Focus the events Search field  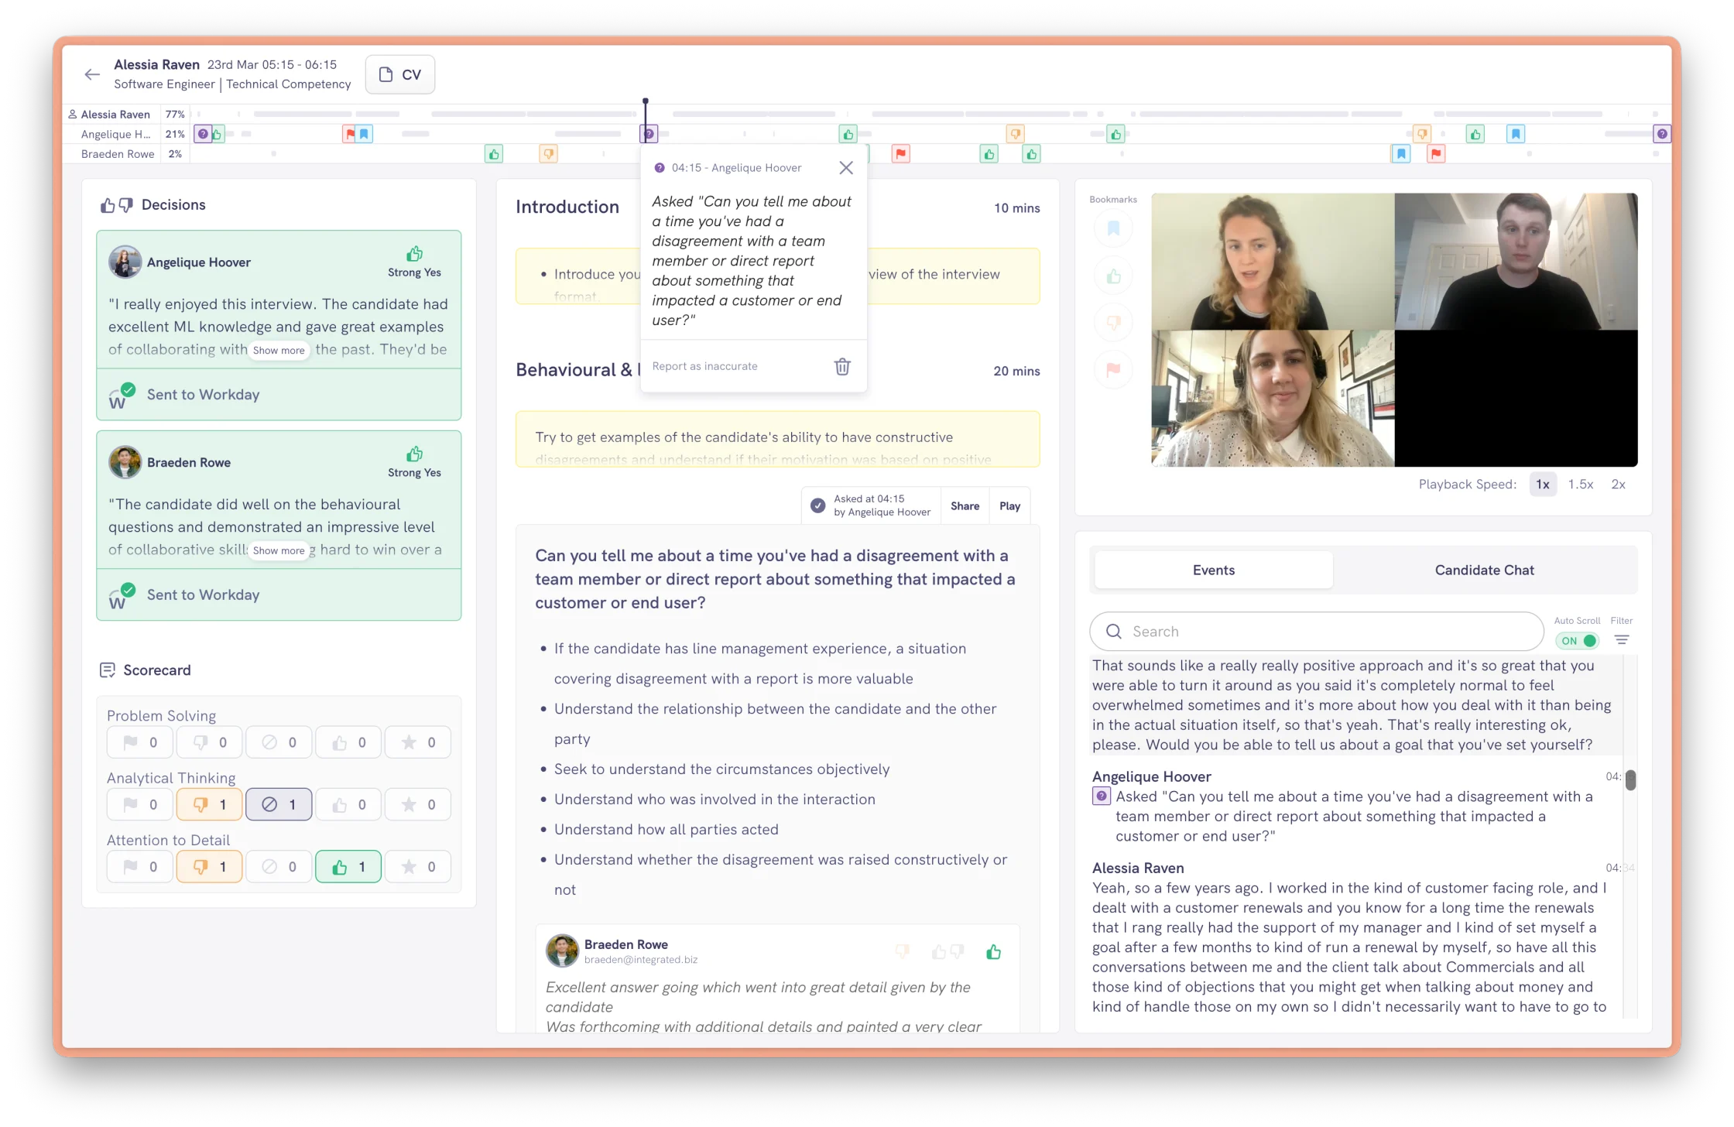(x=1317, y=631)
